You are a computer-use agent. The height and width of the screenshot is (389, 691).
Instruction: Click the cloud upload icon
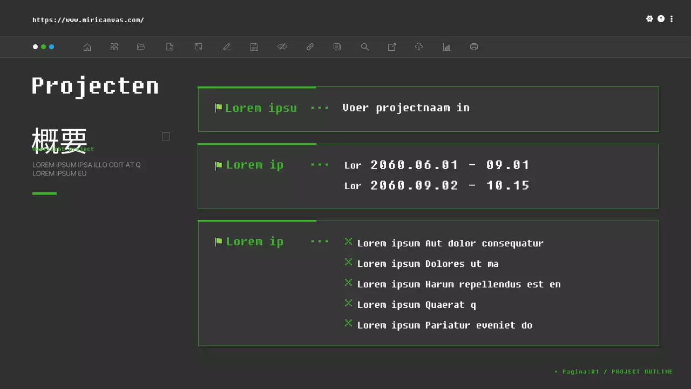coord(419,47)
